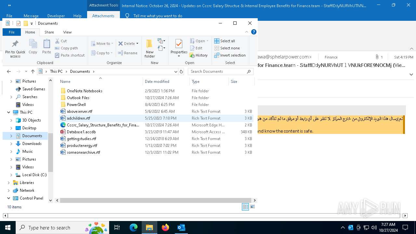416x234 pixels.
Task: Open File tab in Explorer
Action: (x=12, y=32)
